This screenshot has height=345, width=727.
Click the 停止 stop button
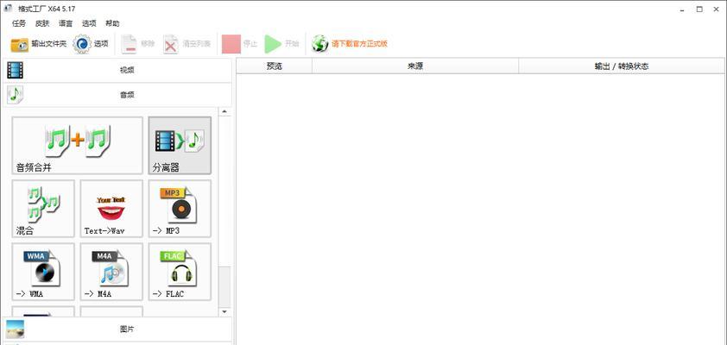[x=239, y=44]
